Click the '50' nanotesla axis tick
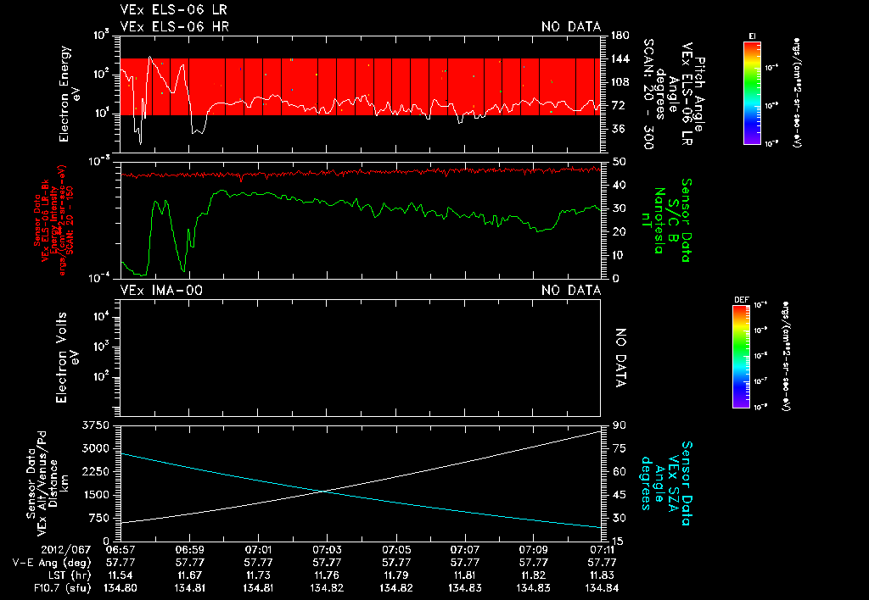Screen dimensions: 869x600 [620, 162]
